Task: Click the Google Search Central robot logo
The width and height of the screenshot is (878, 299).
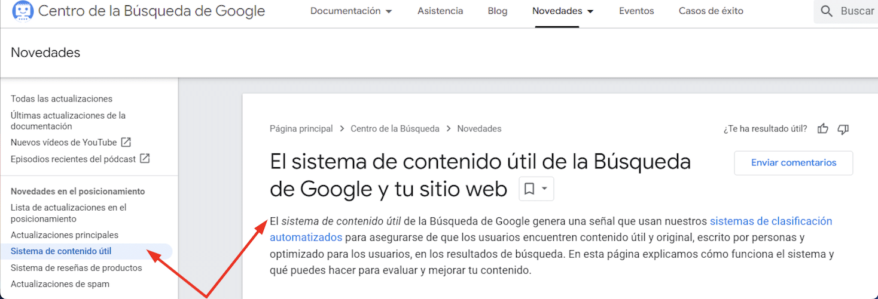Action: 22,11
